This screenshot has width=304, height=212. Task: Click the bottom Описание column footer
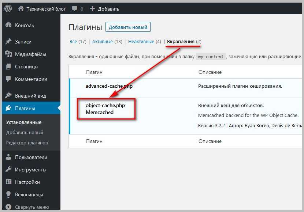(210, 141)
